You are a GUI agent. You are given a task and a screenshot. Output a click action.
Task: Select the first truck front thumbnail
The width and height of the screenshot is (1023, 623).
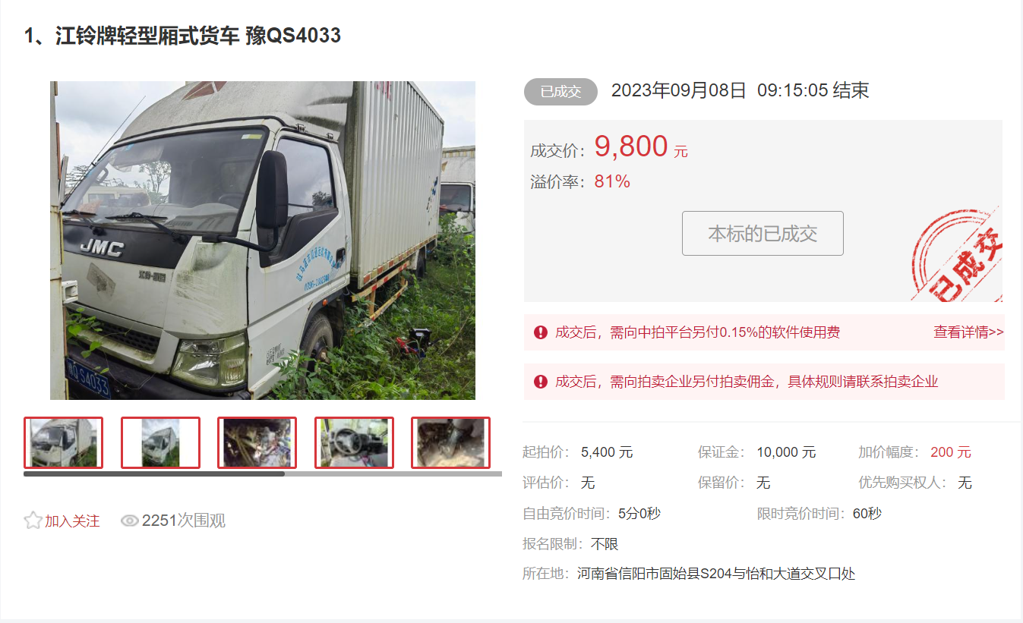(63, 442)
